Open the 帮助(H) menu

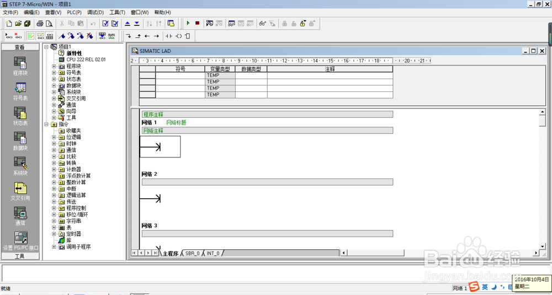coord(162,12)
